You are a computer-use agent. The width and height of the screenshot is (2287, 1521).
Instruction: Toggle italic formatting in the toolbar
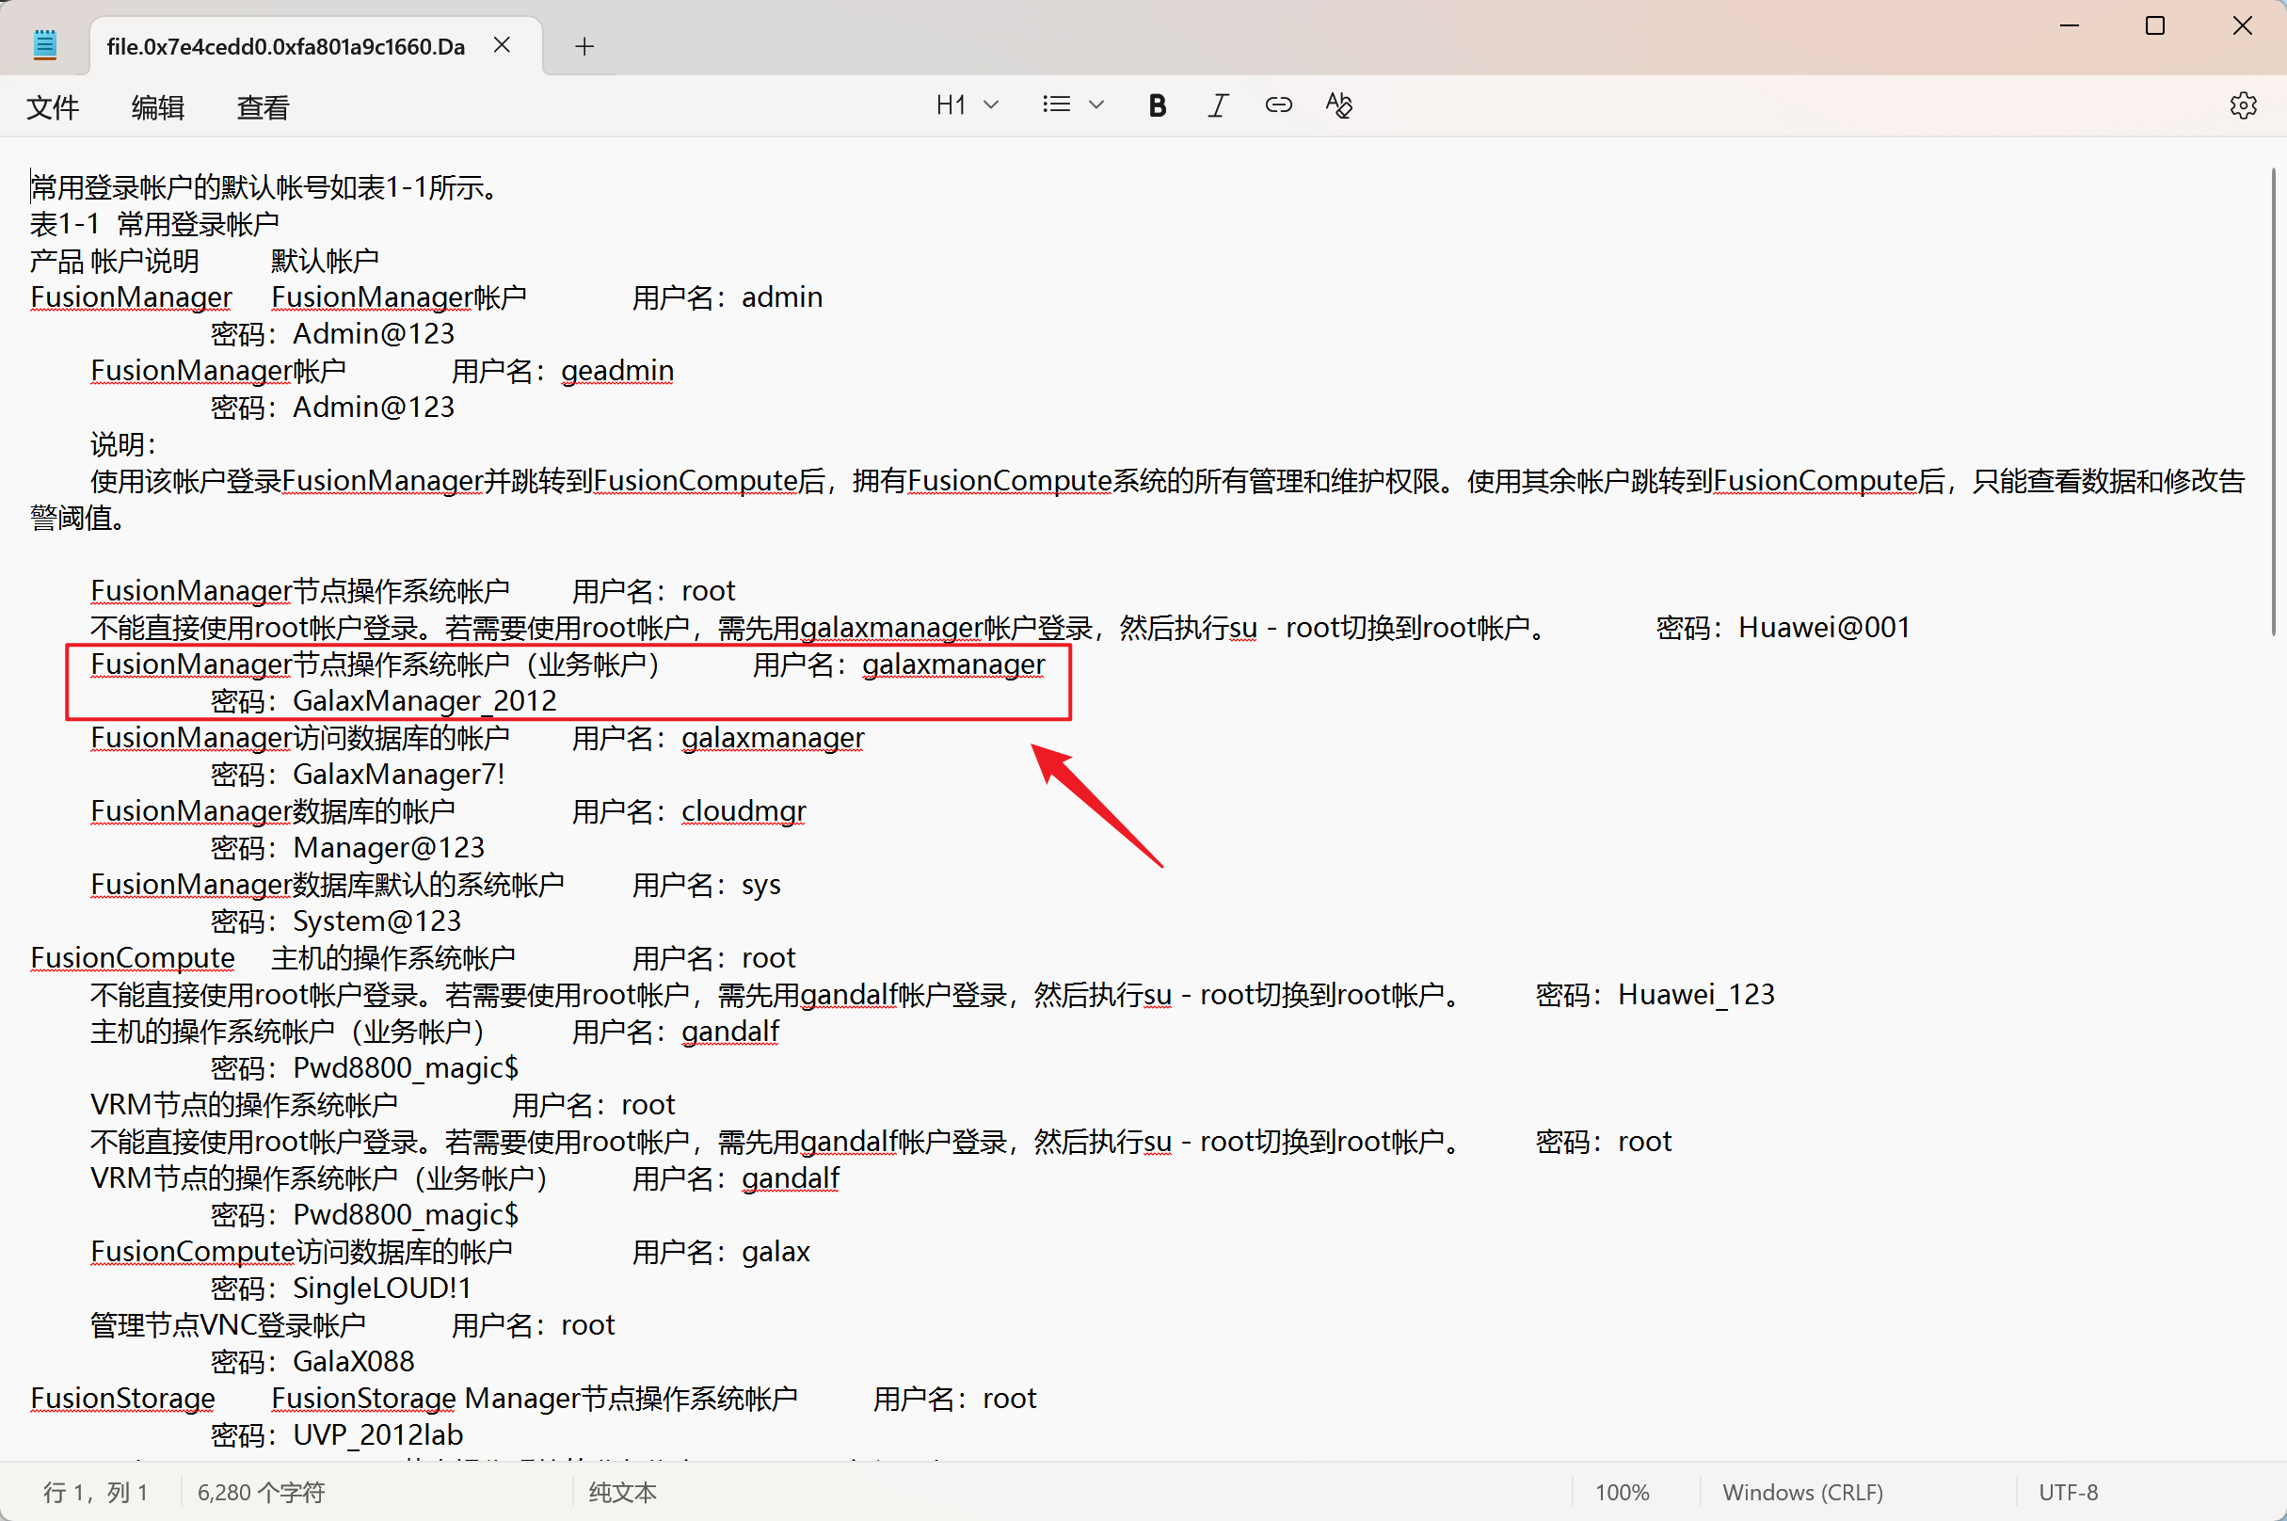[x=1217, y=104]
